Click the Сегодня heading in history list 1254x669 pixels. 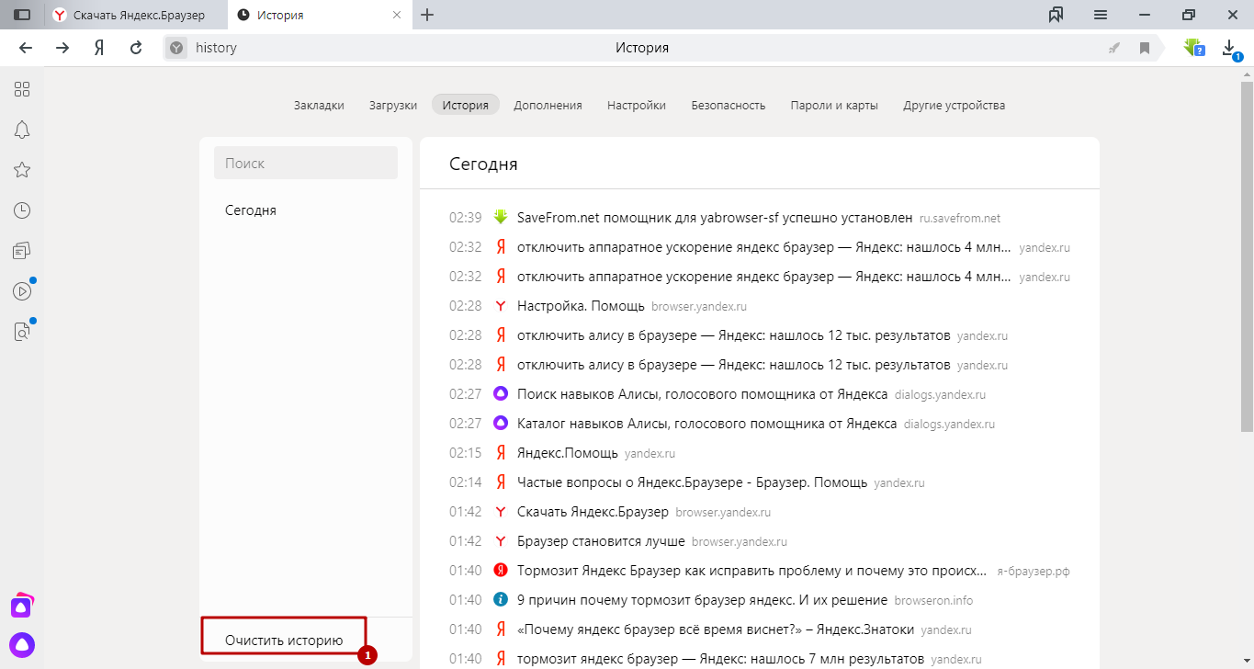click(483, 164)
